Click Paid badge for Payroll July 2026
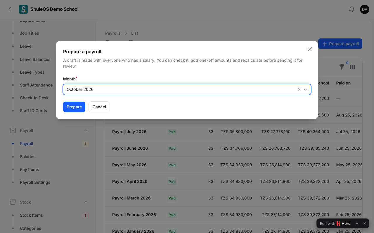 tap(172, 132)
